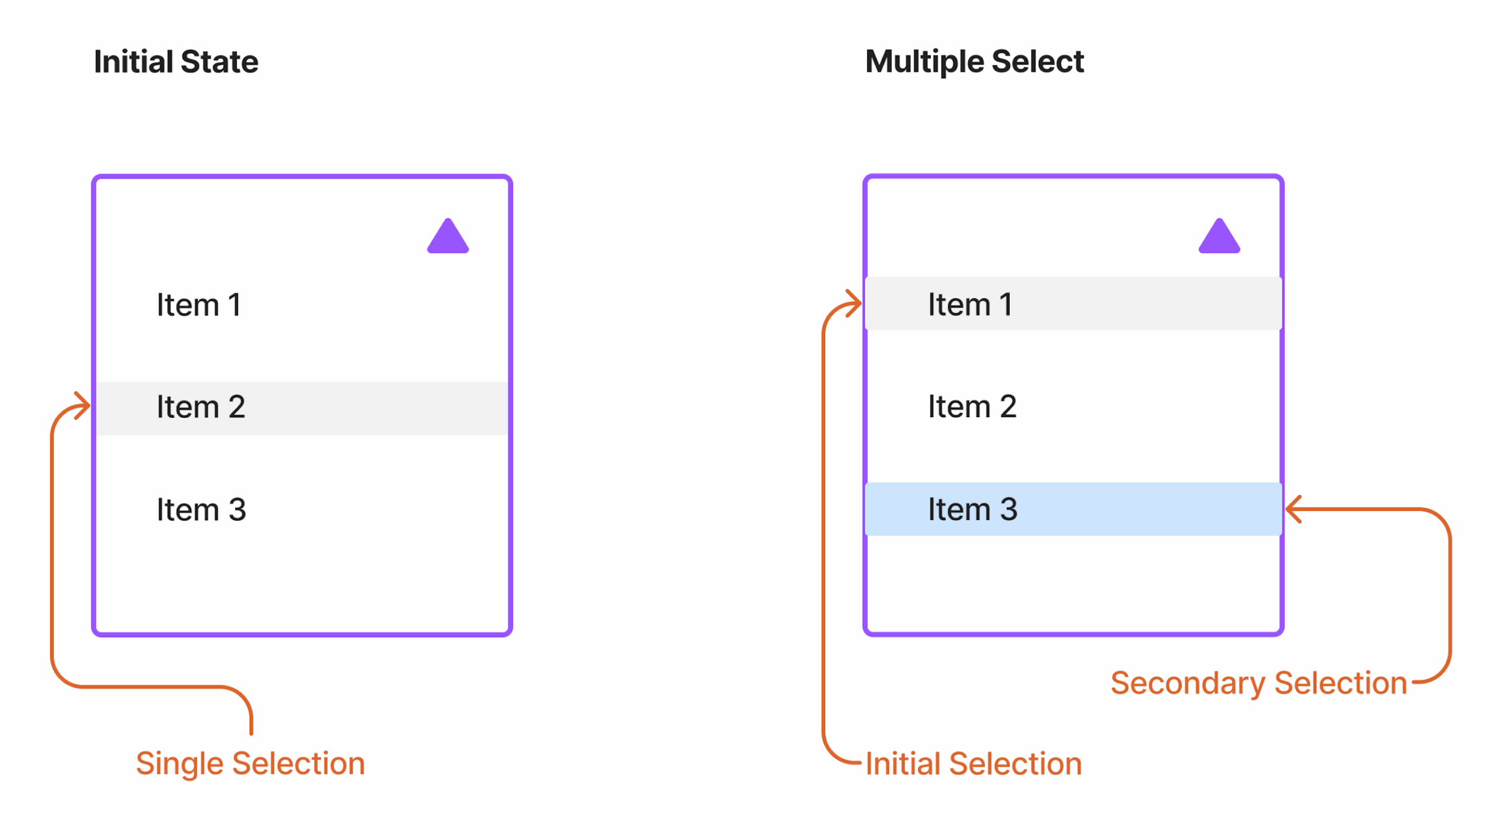The image size is (1494, 822).
Task: Select highlighted Item 2 in Initial State list
Action: [x=200, y=407]
